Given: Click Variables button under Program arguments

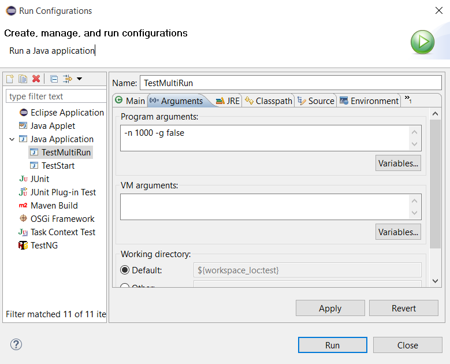Looking at the screenshot, I should tap(398, 164).
